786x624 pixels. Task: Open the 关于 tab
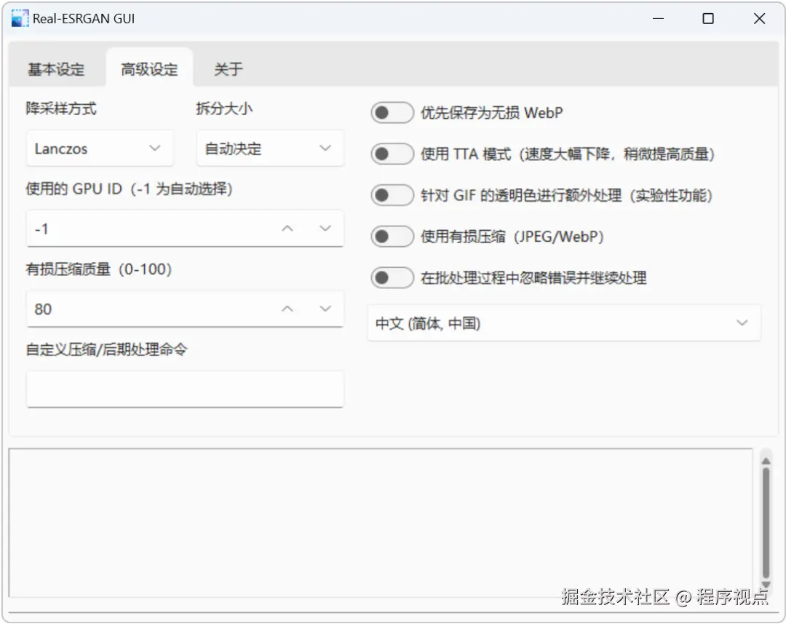(228, 69)
